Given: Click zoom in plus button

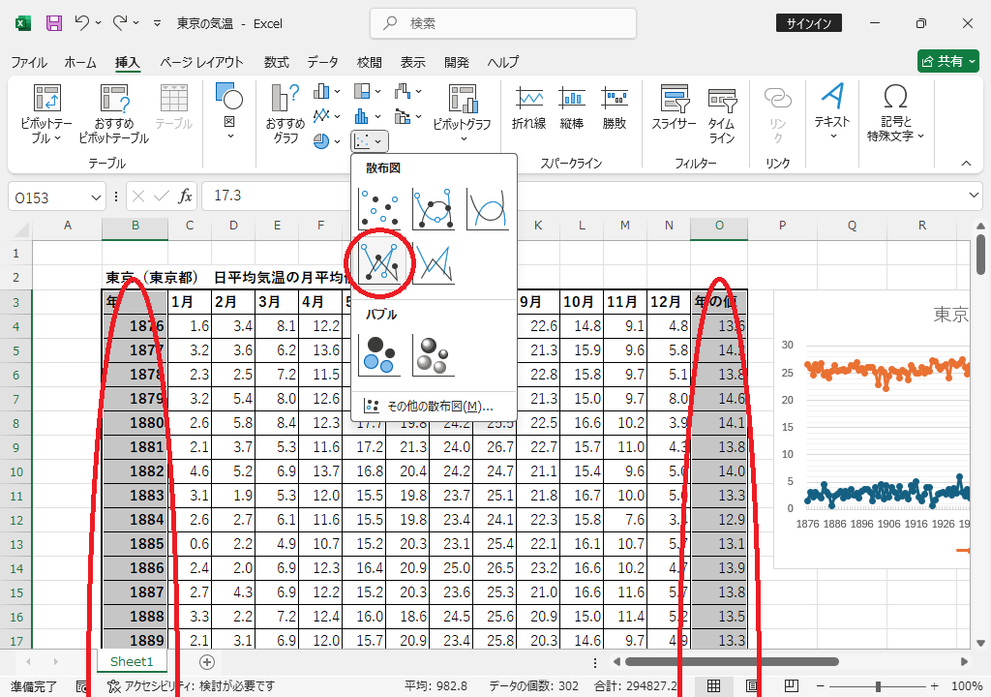Looking at the screenshot, I should point(935,686).
